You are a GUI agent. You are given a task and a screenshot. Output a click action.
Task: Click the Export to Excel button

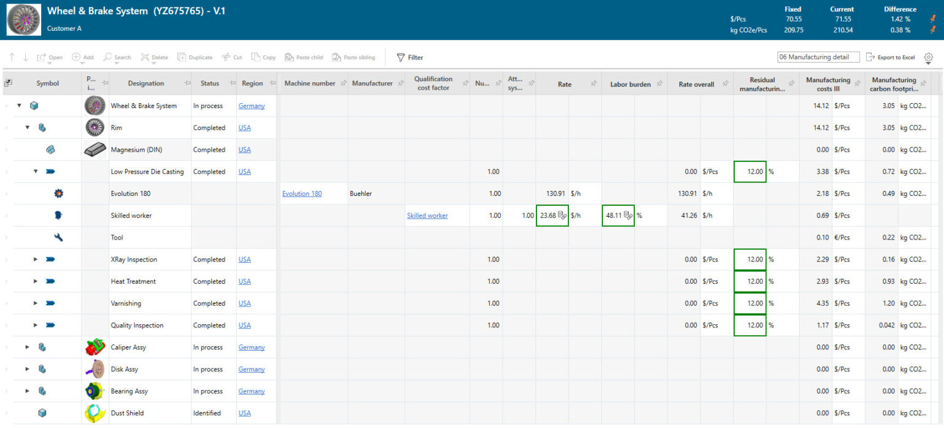coord(890,56)
